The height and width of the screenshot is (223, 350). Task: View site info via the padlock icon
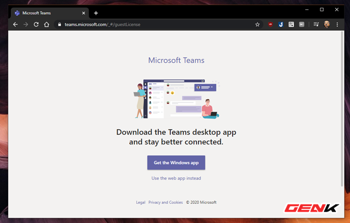[59, 25]
